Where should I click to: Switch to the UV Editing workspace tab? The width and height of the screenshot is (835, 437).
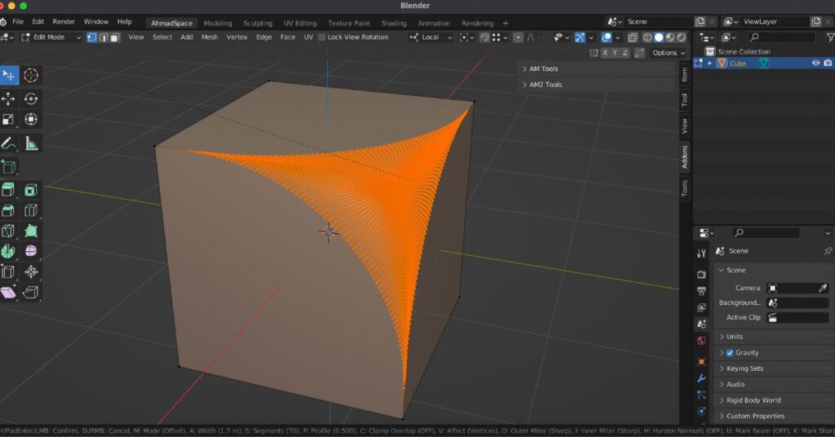click(299, 23)
